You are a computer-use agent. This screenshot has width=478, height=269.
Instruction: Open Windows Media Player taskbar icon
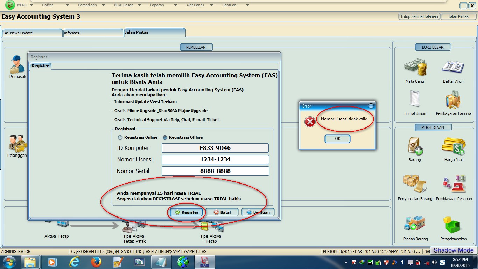(52, 262)
